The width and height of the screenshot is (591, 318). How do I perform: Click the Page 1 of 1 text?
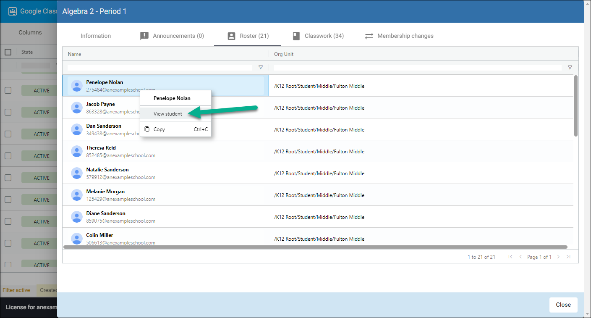pyautogui.click(x=539, y=257)
